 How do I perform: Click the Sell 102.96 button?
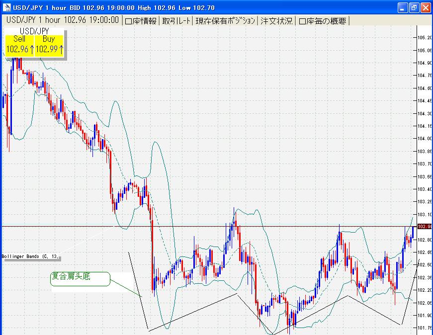[19, 45]
